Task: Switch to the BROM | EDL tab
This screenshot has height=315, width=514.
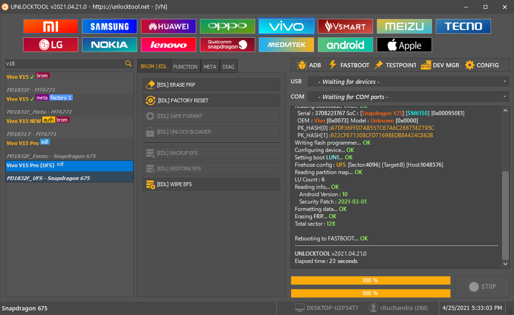Action: tap(154, 66)
